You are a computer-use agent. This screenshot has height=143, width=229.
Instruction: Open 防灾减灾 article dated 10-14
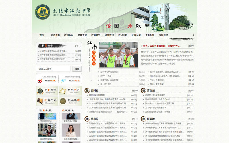159,104
